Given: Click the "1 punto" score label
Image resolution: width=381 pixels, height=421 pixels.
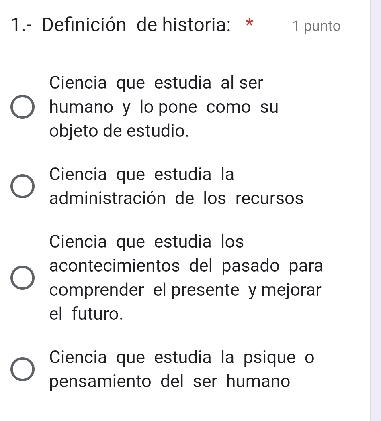Looking at the screenshot, I should (x=316, y=26).
